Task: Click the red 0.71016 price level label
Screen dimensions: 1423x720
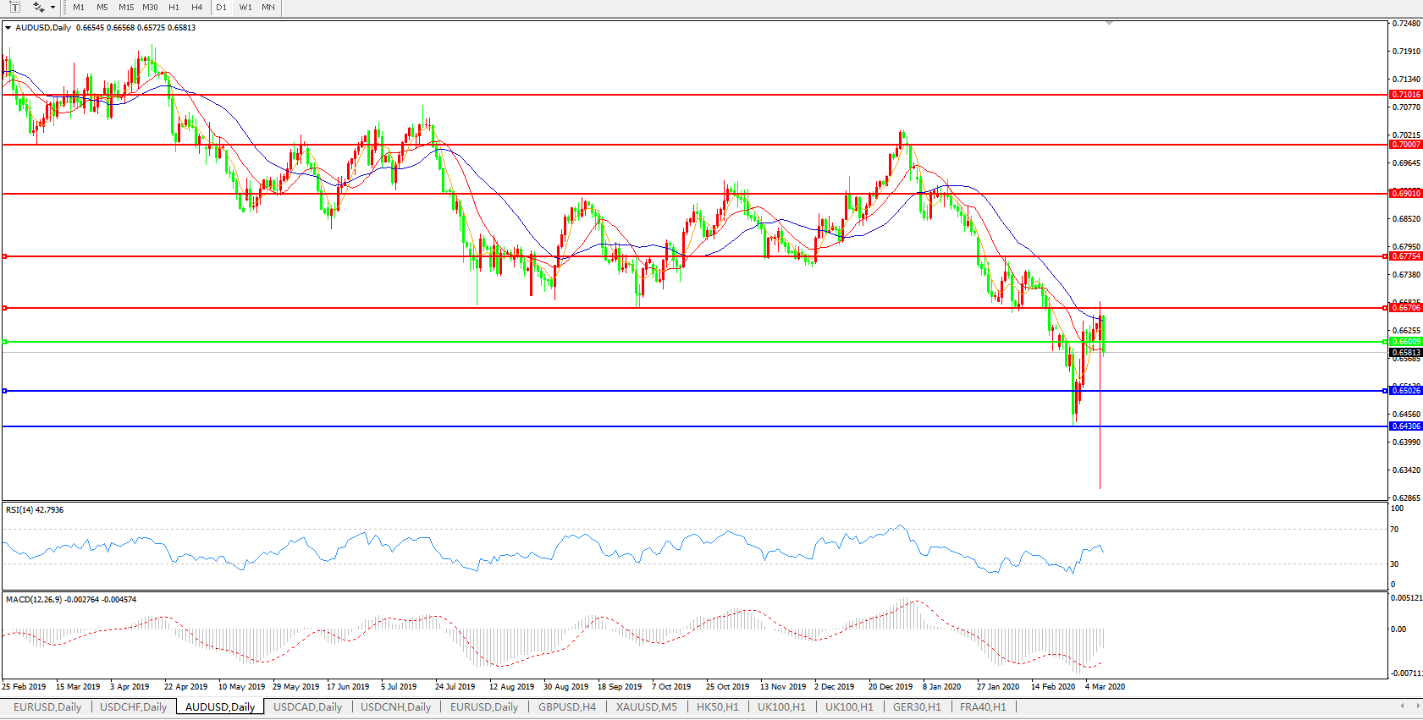Action: (1405, 95)
